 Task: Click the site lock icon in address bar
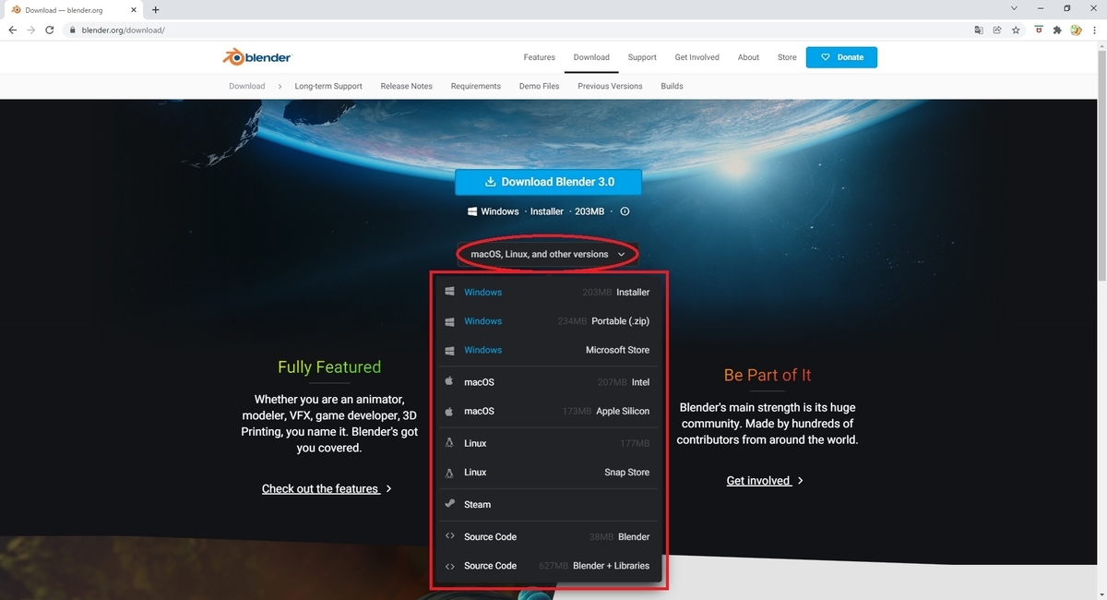(72, 30)
